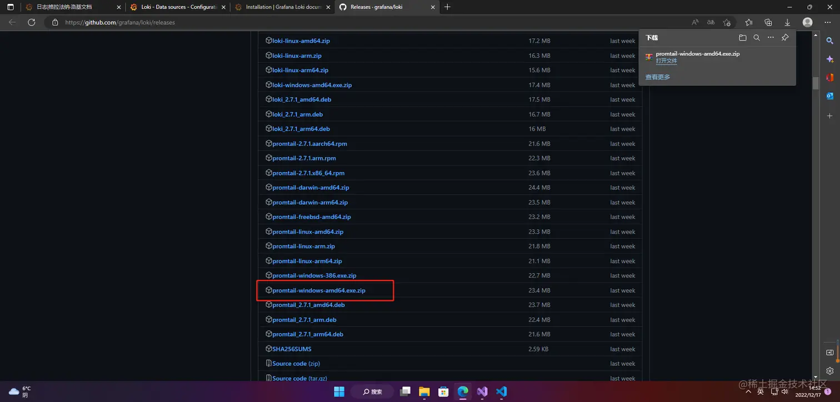Image resolution: width=840 pixels, height=402 pixels.
Task: Add sidebar app with plus icon
Action: tap(830, 115)
